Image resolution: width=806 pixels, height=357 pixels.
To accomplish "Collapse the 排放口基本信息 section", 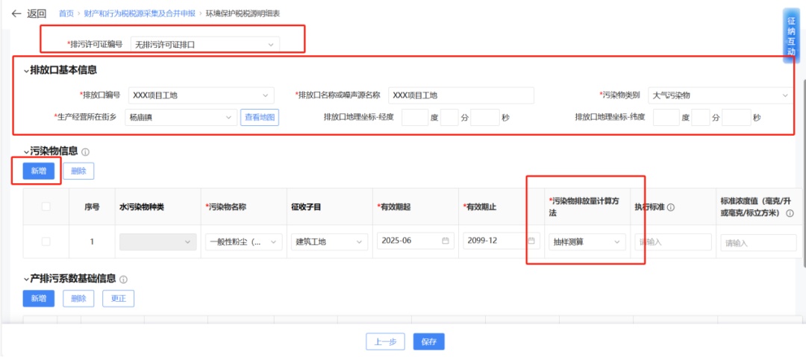I will (27, 71).
